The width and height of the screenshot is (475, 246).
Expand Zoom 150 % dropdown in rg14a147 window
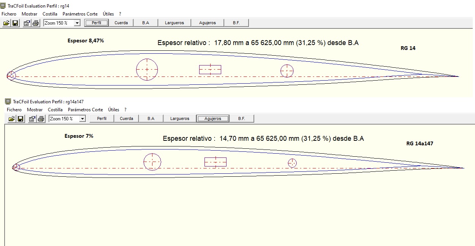[82, 119]
